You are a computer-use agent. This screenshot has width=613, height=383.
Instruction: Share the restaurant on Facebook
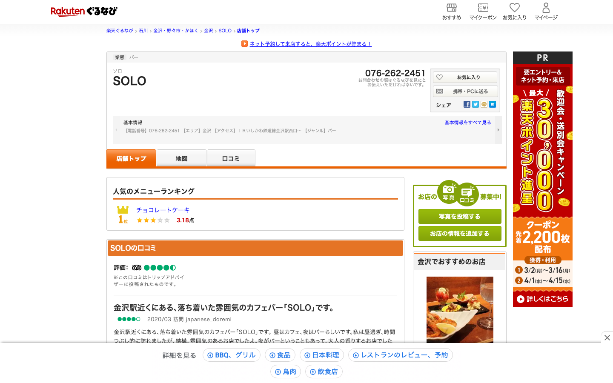(x=467, y=104)
